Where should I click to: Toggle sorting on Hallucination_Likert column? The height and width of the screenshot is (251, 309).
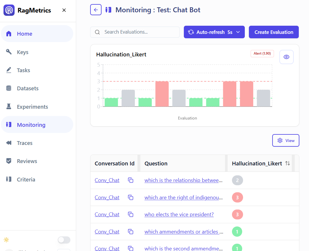coord(287,163)
